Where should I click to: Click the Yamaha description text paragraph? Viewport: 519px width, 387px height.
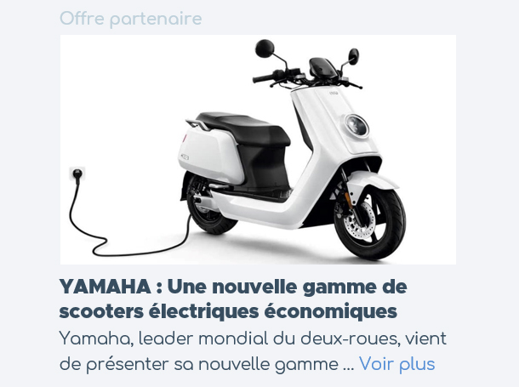(x=253, y=351)
